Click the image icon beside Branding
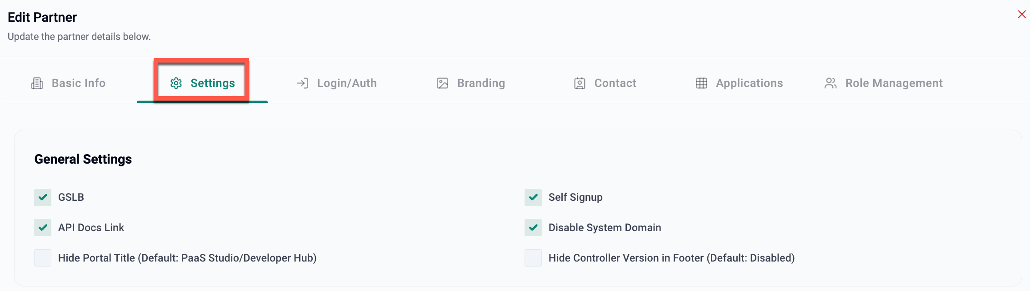1030x291 pixels. 442,83
